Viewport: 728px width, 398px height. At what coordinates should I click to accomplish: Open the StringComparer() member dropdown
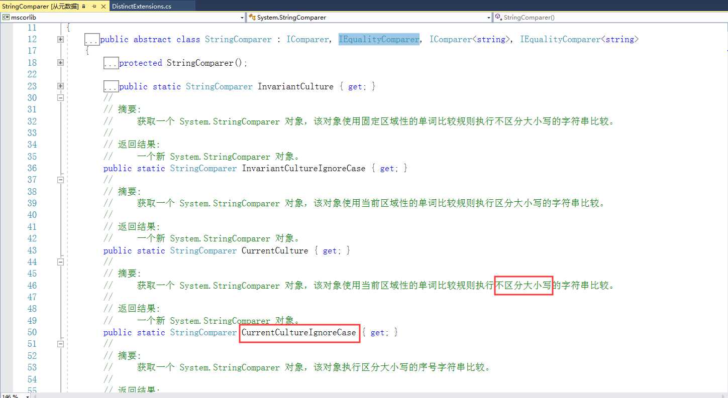[x=610, y=17]
